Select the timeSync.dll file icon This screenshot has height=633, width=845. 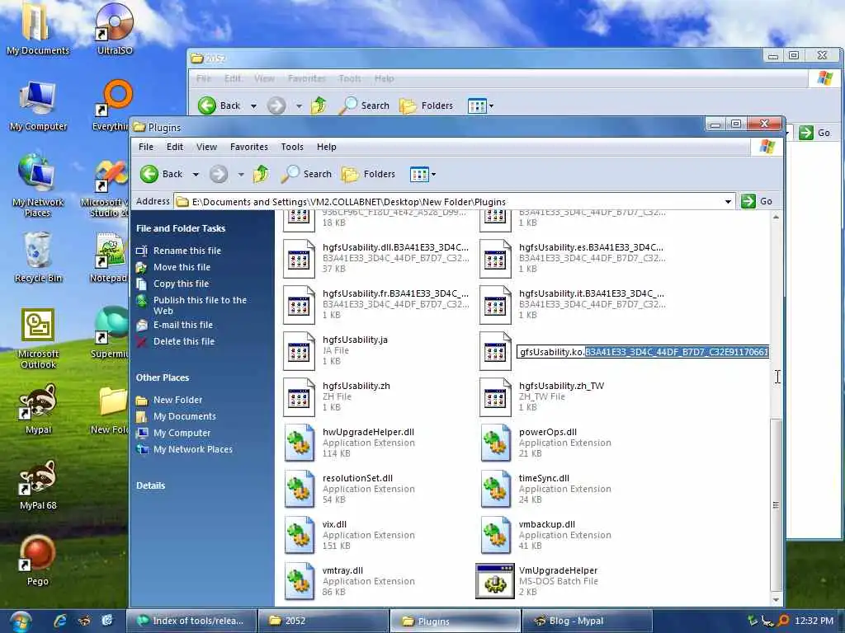(495, 490)
